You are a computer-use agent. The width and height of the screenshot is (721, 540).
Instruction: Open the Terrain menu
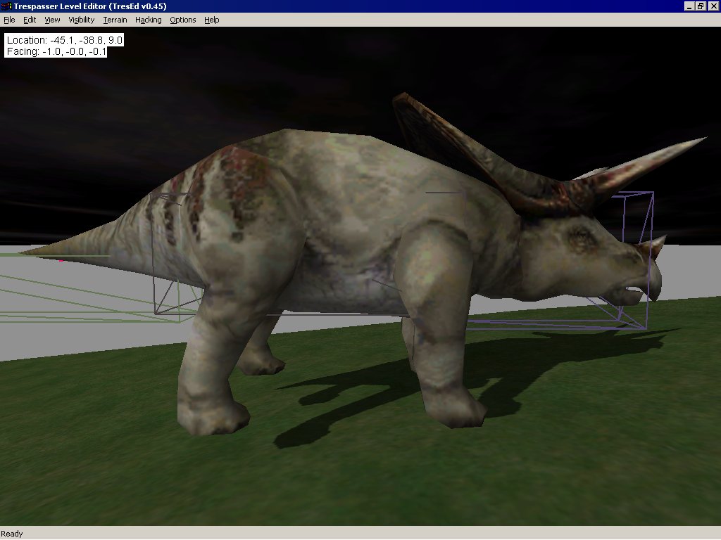(115, 20)
